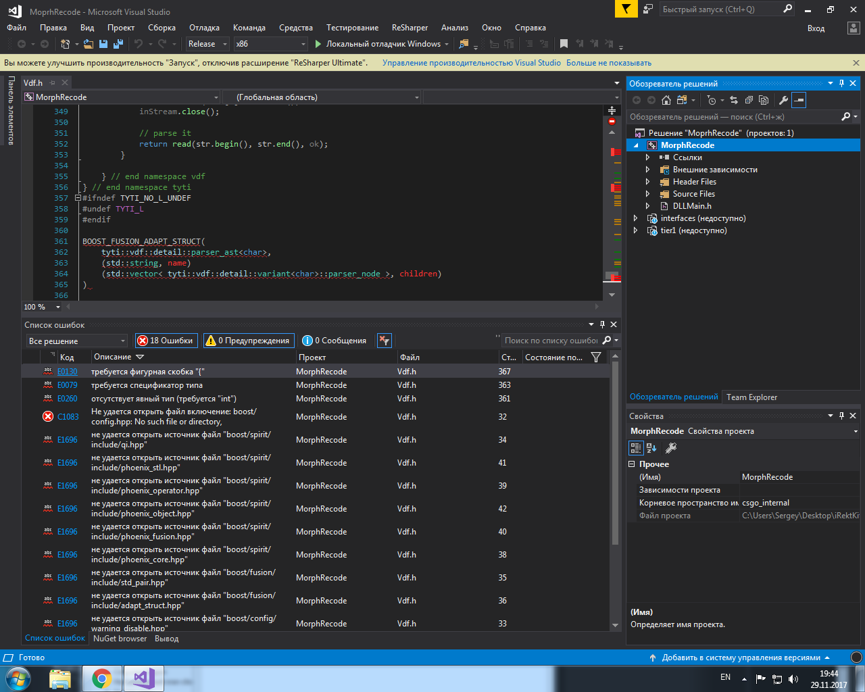Click error list search field
The image size is (865, 692).
[x=551, y=341]
